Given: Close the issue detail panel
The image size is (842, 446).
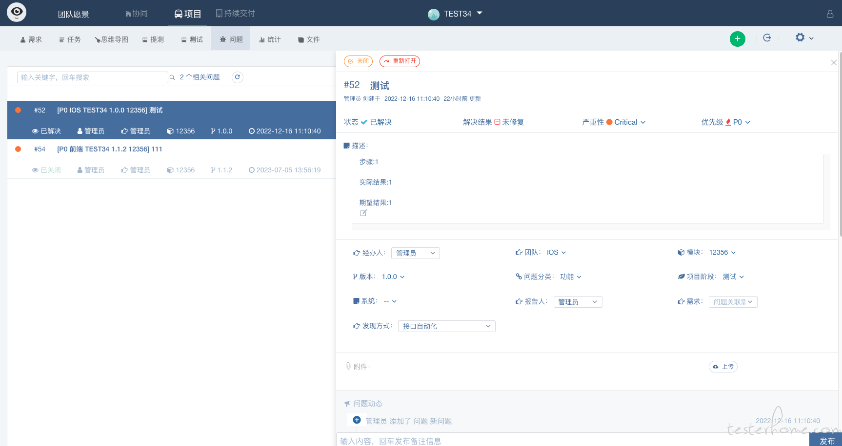Looking at the screenshot, I should (834, 62).
